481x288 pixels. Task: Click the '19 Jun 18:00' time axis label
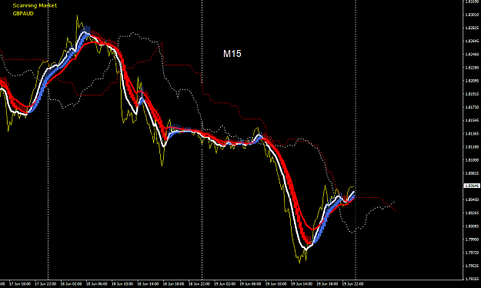tap(327, 284)
